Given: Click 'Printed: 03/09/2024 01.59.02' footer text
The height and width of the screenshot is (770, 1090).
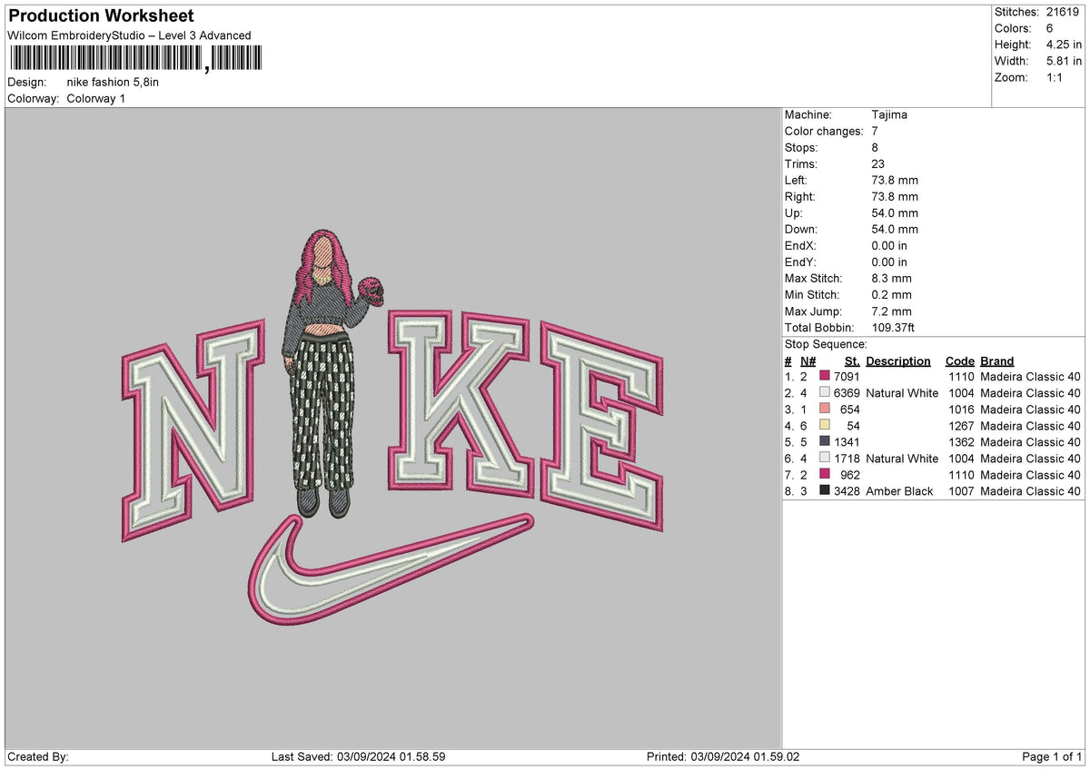Looking at the screenshot, I should (x=723, y=757).
